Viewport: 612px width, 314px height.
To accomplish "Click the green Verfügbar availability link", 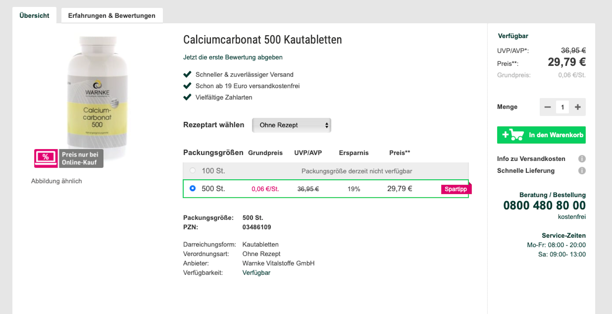I will pyautogui.click(x=256, y=273).
